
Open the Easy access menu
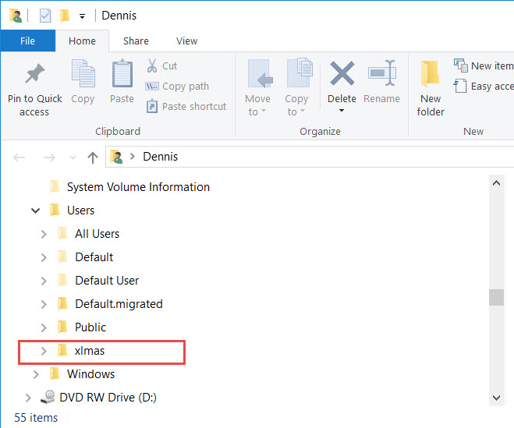(484, 87)
